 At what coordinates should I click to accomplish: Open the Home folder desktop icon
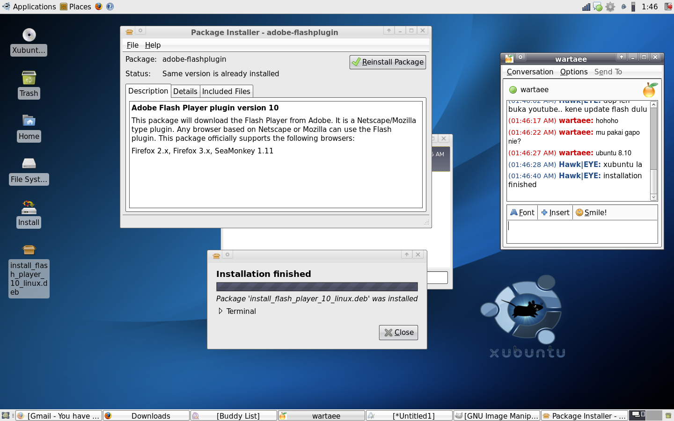[29, 122]
